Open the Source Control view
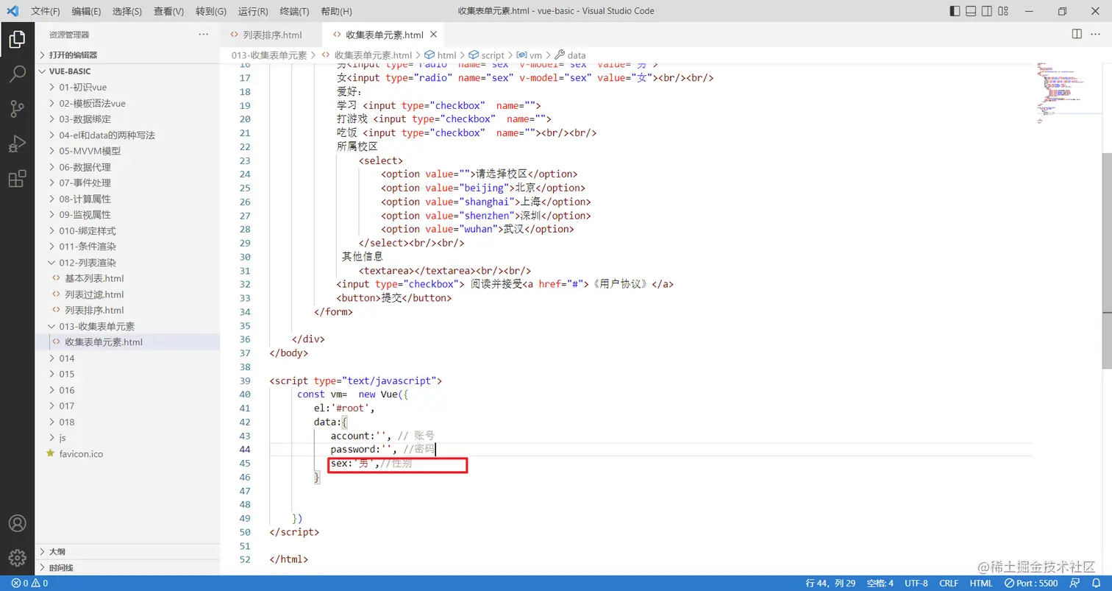 coord(17,109)
